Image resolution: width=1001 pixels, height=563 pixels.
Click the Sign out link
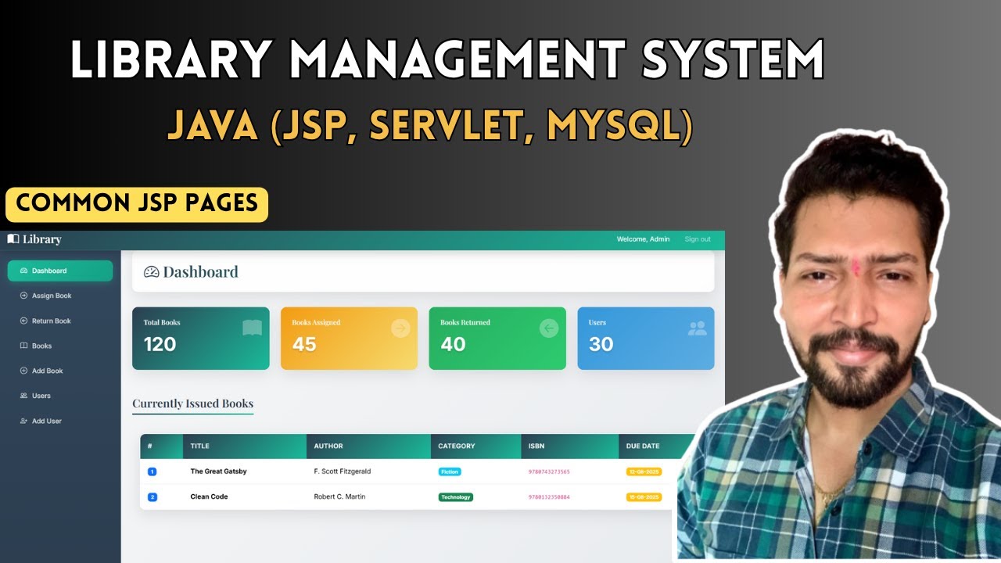point(698,239)
